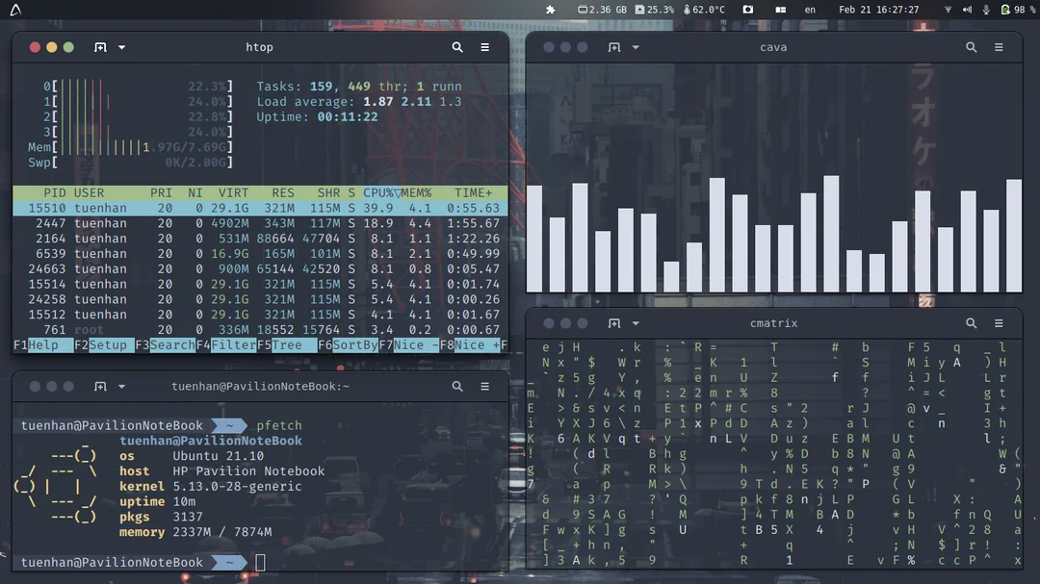Viewport: 1040px width, 584px height.
Task: Add new tab in htop window
Action: click(100, 47)
